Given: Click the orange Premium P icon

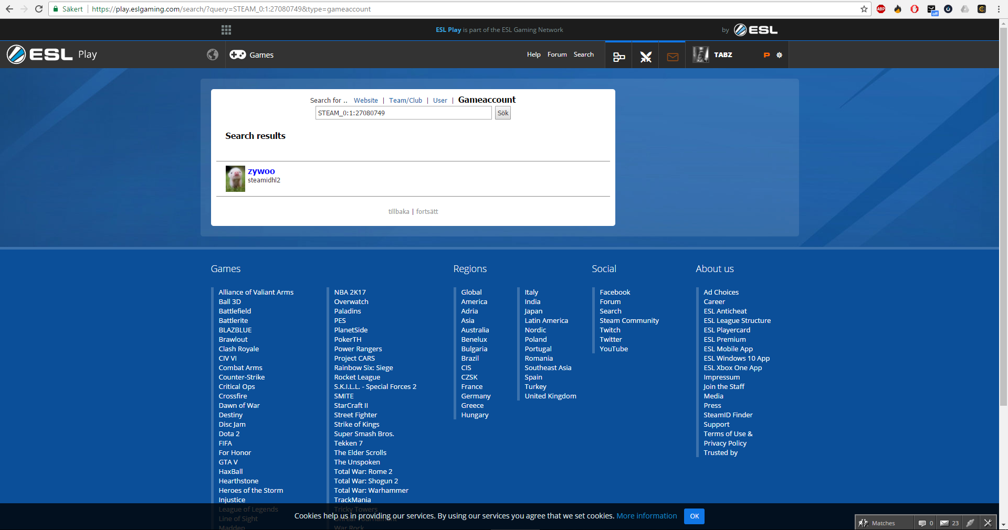Looking at the screenshot, I should point(766,55).
